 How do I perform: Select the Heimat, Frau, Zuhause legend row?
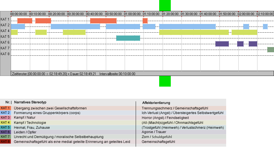tap(113, 127)
